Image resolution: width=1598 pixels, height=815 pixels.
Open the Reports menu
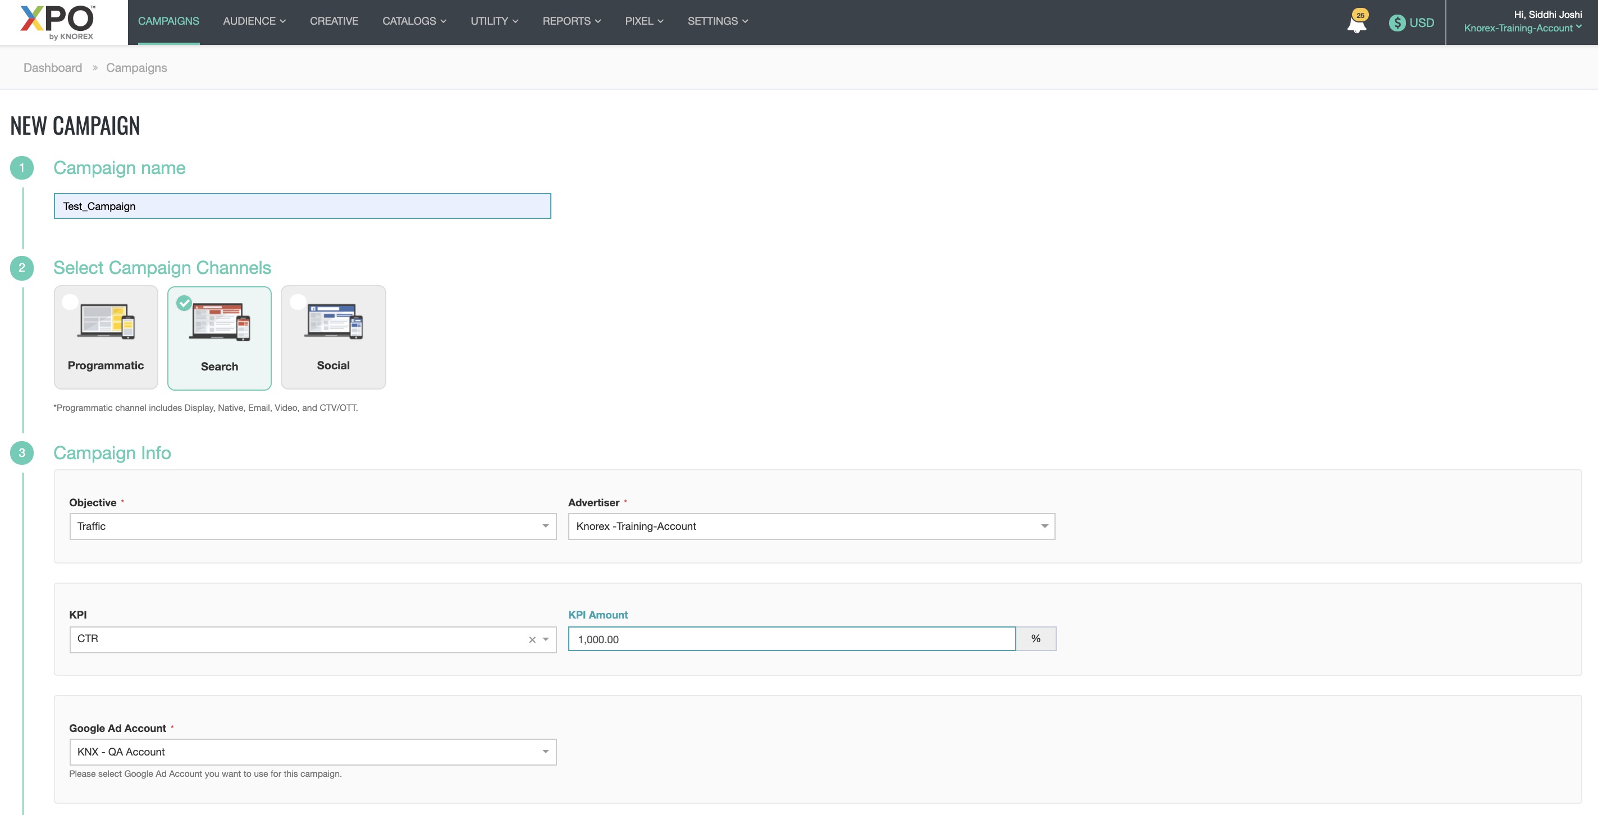[x=572, y=21]
